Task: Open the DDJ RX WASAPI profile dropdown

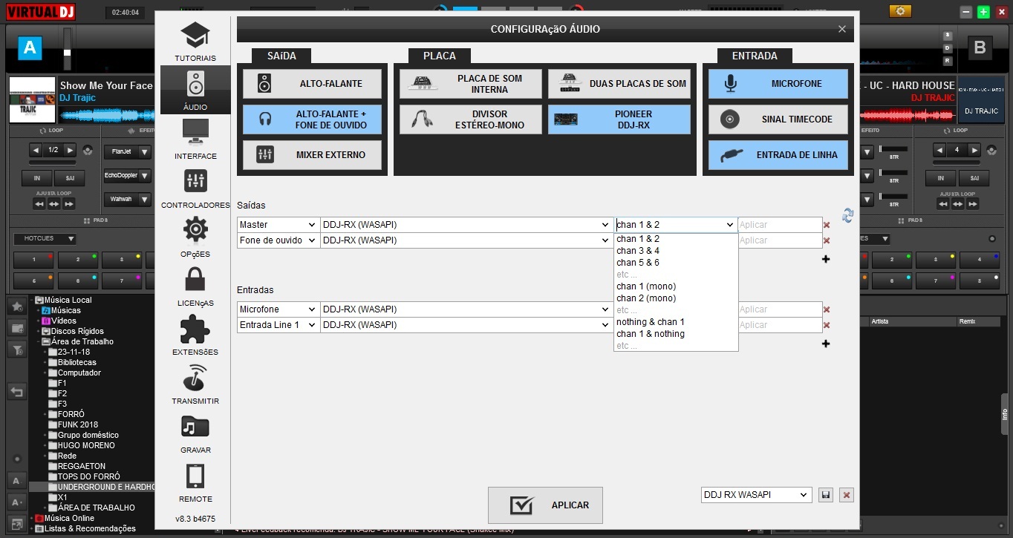Action: click(x=757, y=495)
